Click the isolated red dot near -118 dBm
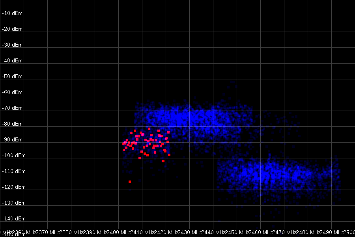The image size is (355, 237). tap(130, 182)
